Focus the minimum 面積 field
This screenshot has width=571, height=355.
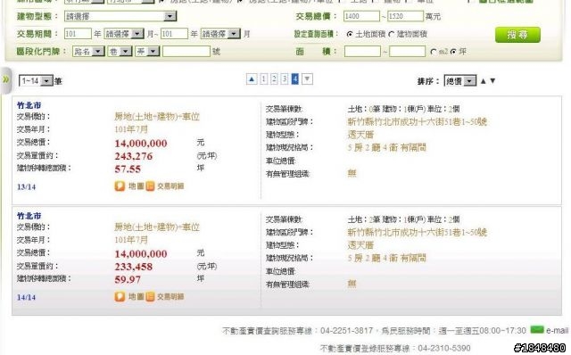(362, 52)
